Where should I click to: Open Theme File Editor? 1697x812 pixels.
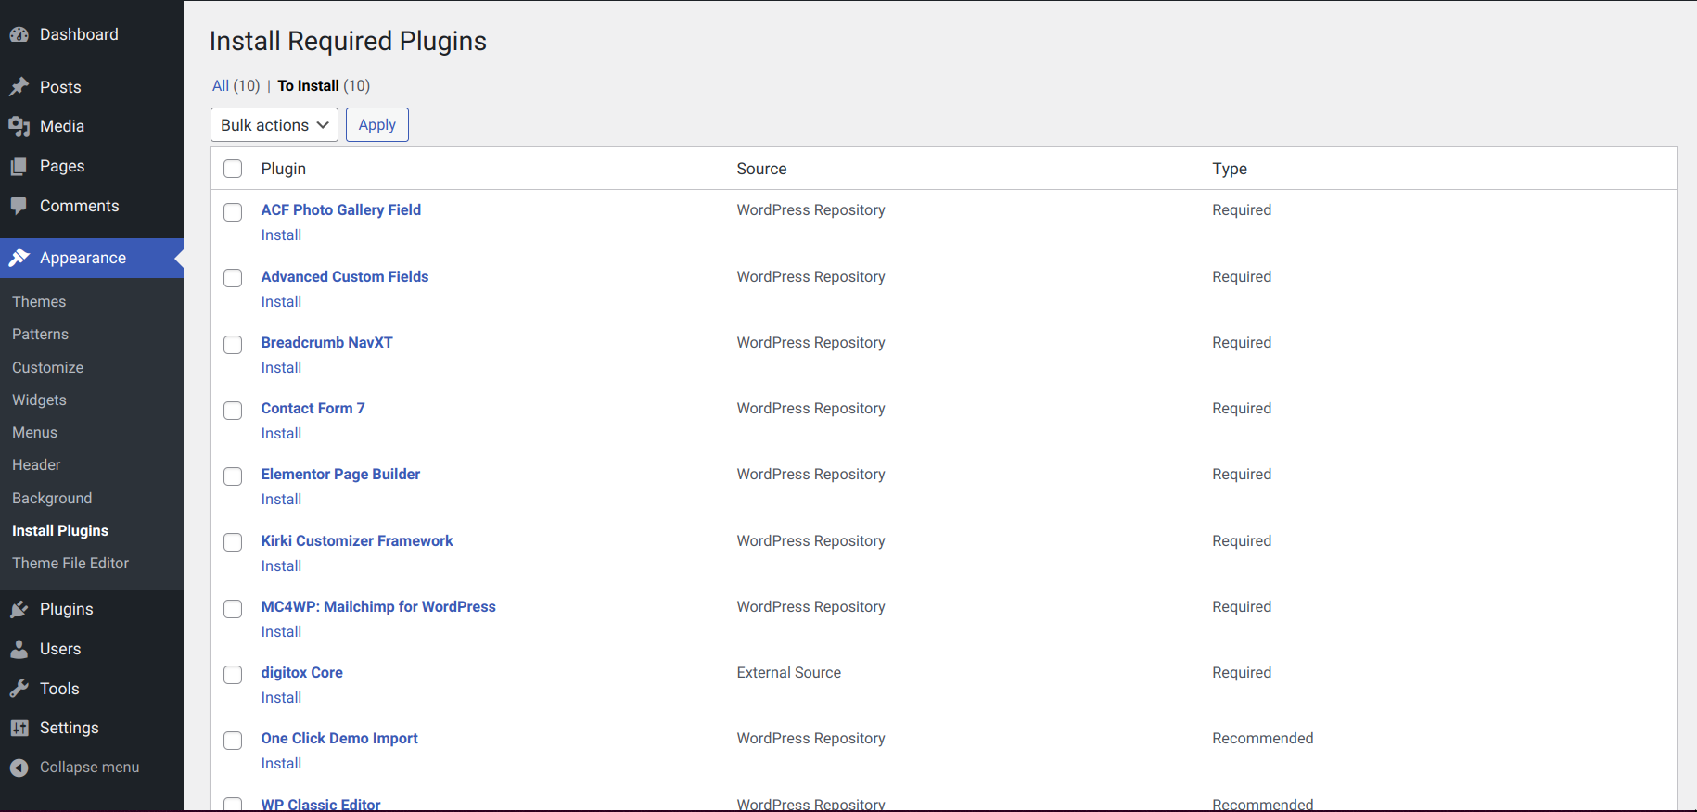tap(70, 563)
